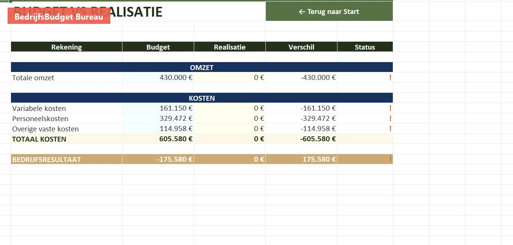Select the Totale omzet label cell
This screenshot has height=245, width=513.
pos(67,78)
